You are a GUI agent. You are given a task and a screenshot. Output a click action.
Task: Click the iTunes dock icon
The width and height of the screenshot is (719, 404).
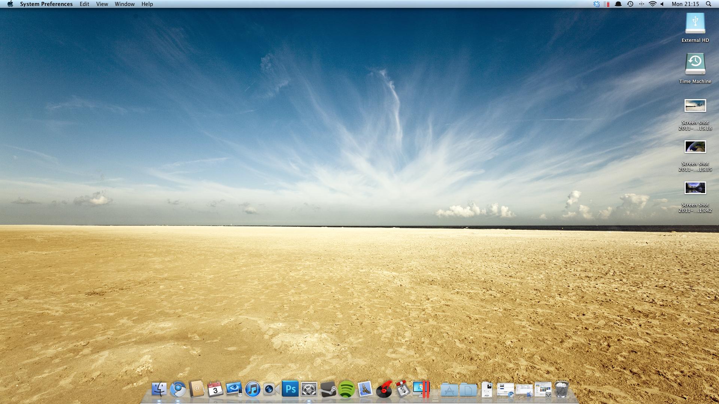pos(253,389)
